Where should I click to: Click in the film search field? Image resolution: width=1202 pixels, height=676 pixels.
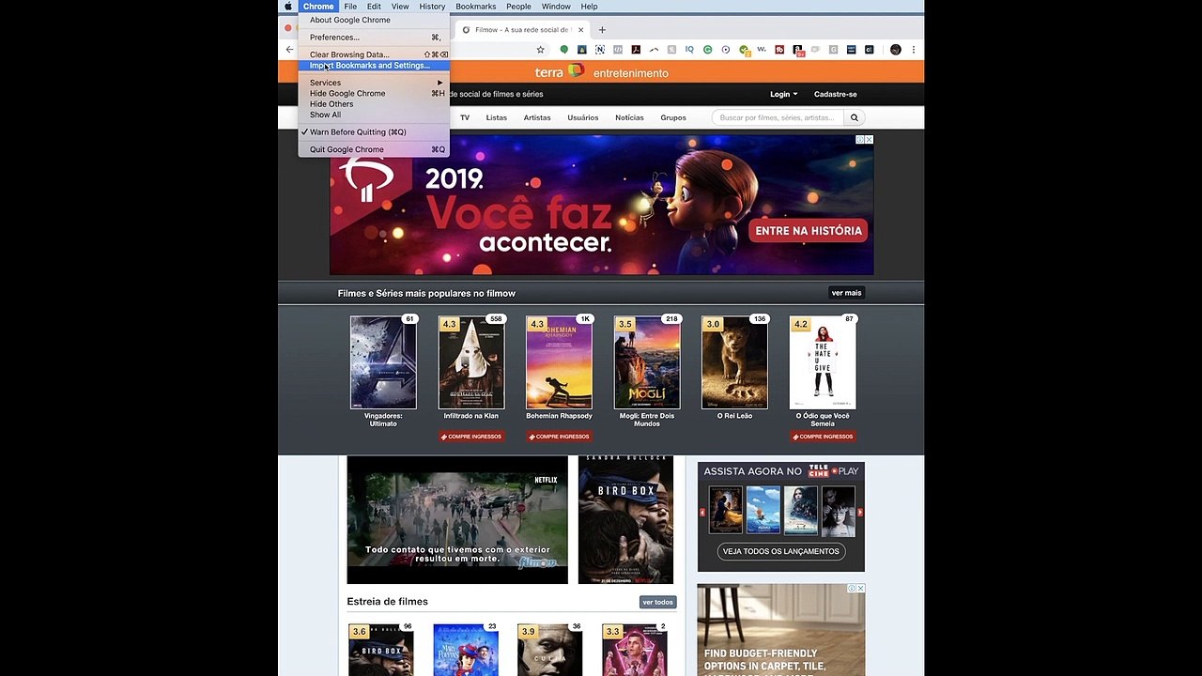click(778, 118)
